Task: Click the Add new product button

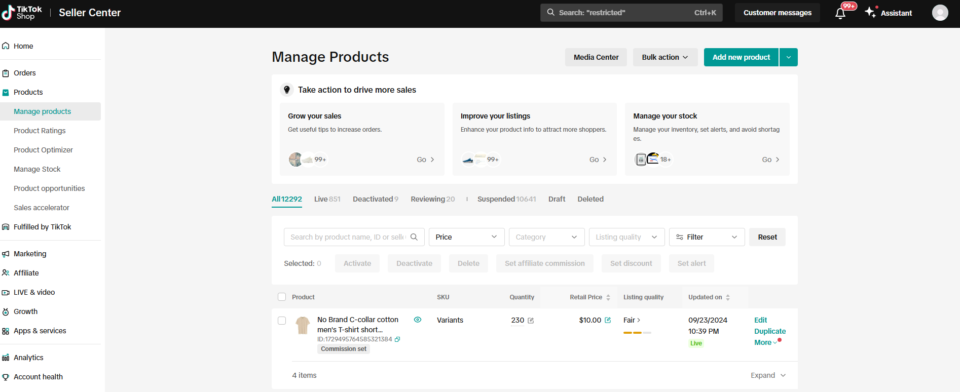Action: click(741, 57)
